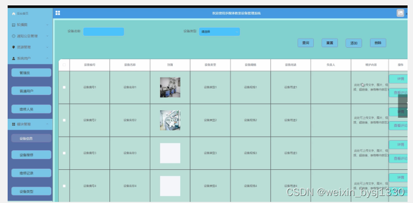
Task: Open 设备报修 in sidebar
Action: [32, 155]
